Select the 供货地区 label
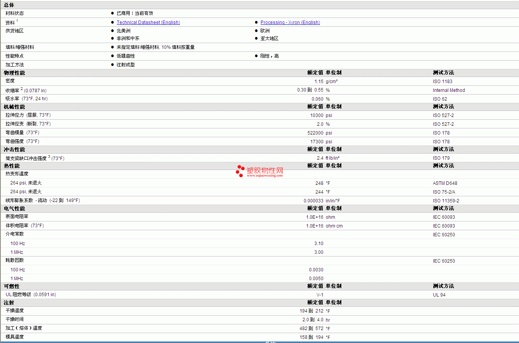519x343 pixels. [x=15, y=31]
